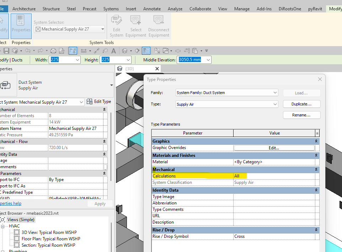Image resolution: width=342 pixels, height=252 pixels.
Task: Click the Tag by Category icon
Action: point(105,51)
